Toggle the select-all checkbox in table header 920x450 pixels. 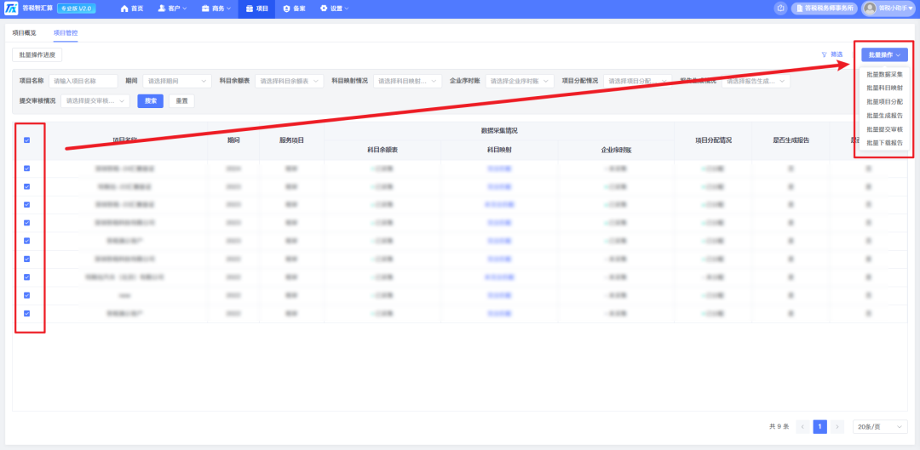click(x=27, y=140)
